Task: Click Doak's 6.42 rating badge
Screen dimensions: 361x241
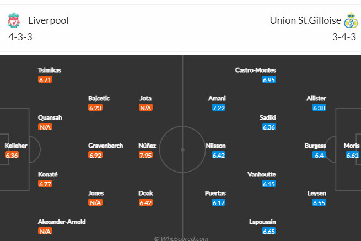Action: coord(146,202)
